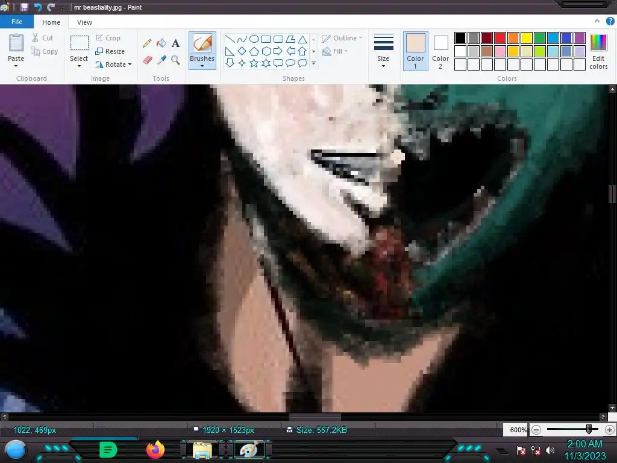
Task: Click the horizontal scrollbar thumb
Action: (315, 417)
